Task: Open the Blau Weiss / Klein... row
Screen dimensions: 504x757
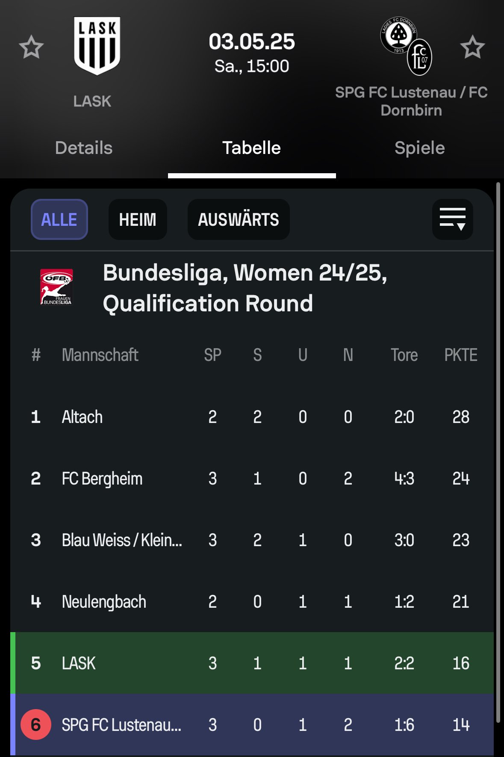Action: (x=252, y=540)
